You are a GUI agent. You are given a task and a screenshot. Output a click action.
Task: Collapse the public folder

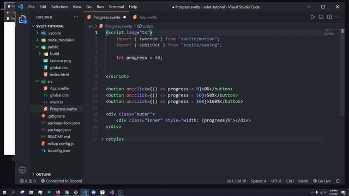[38, 47]
